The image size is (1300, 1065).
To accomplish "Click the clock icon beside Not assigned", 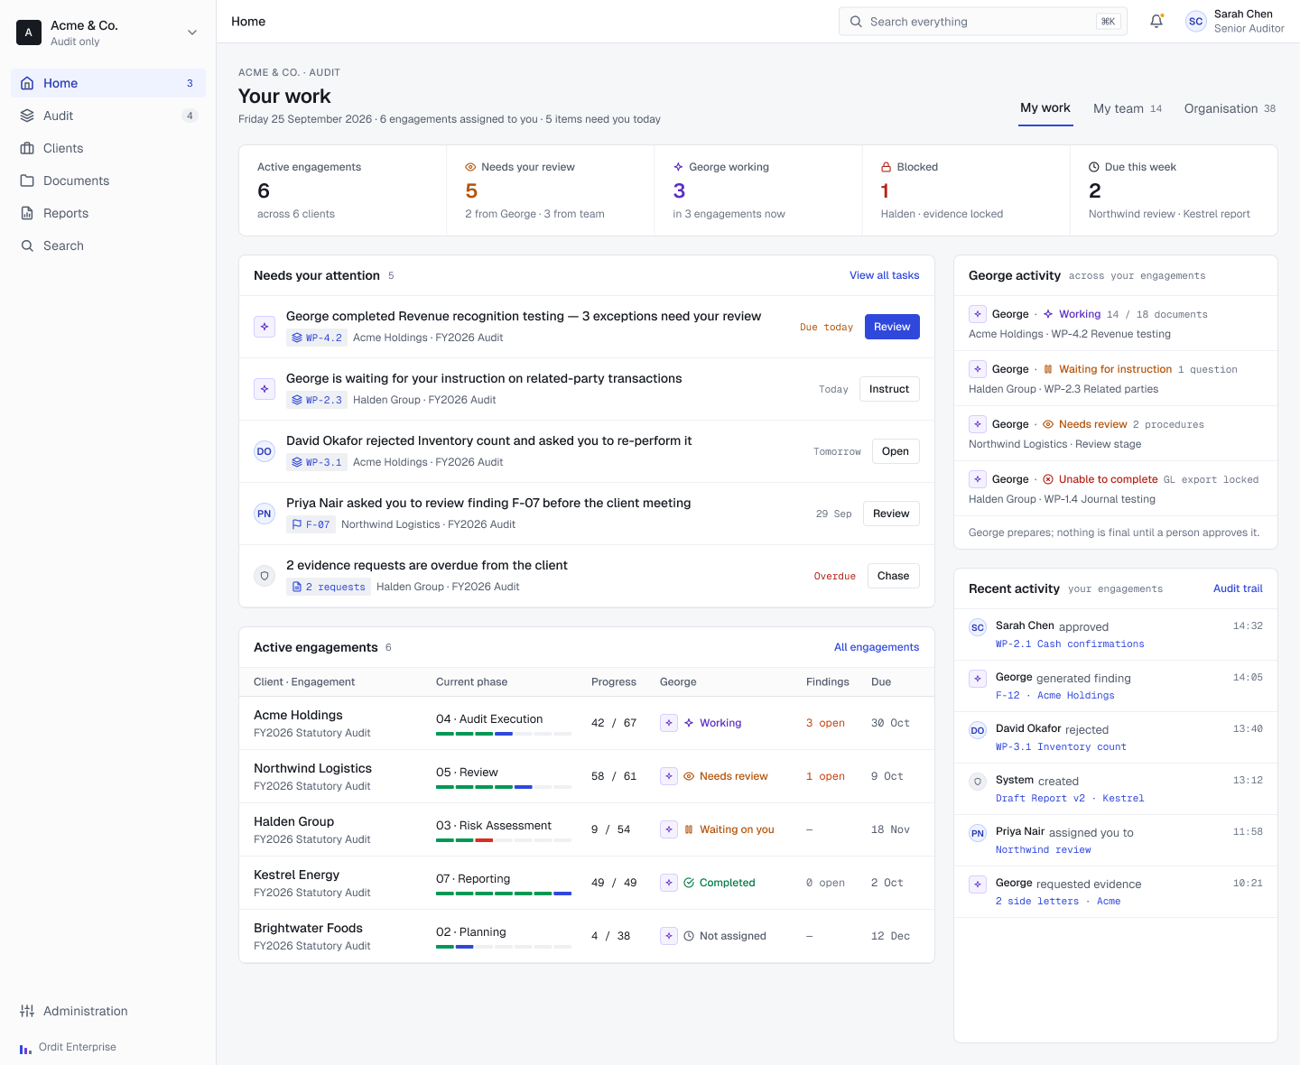I will click(689, 936).
